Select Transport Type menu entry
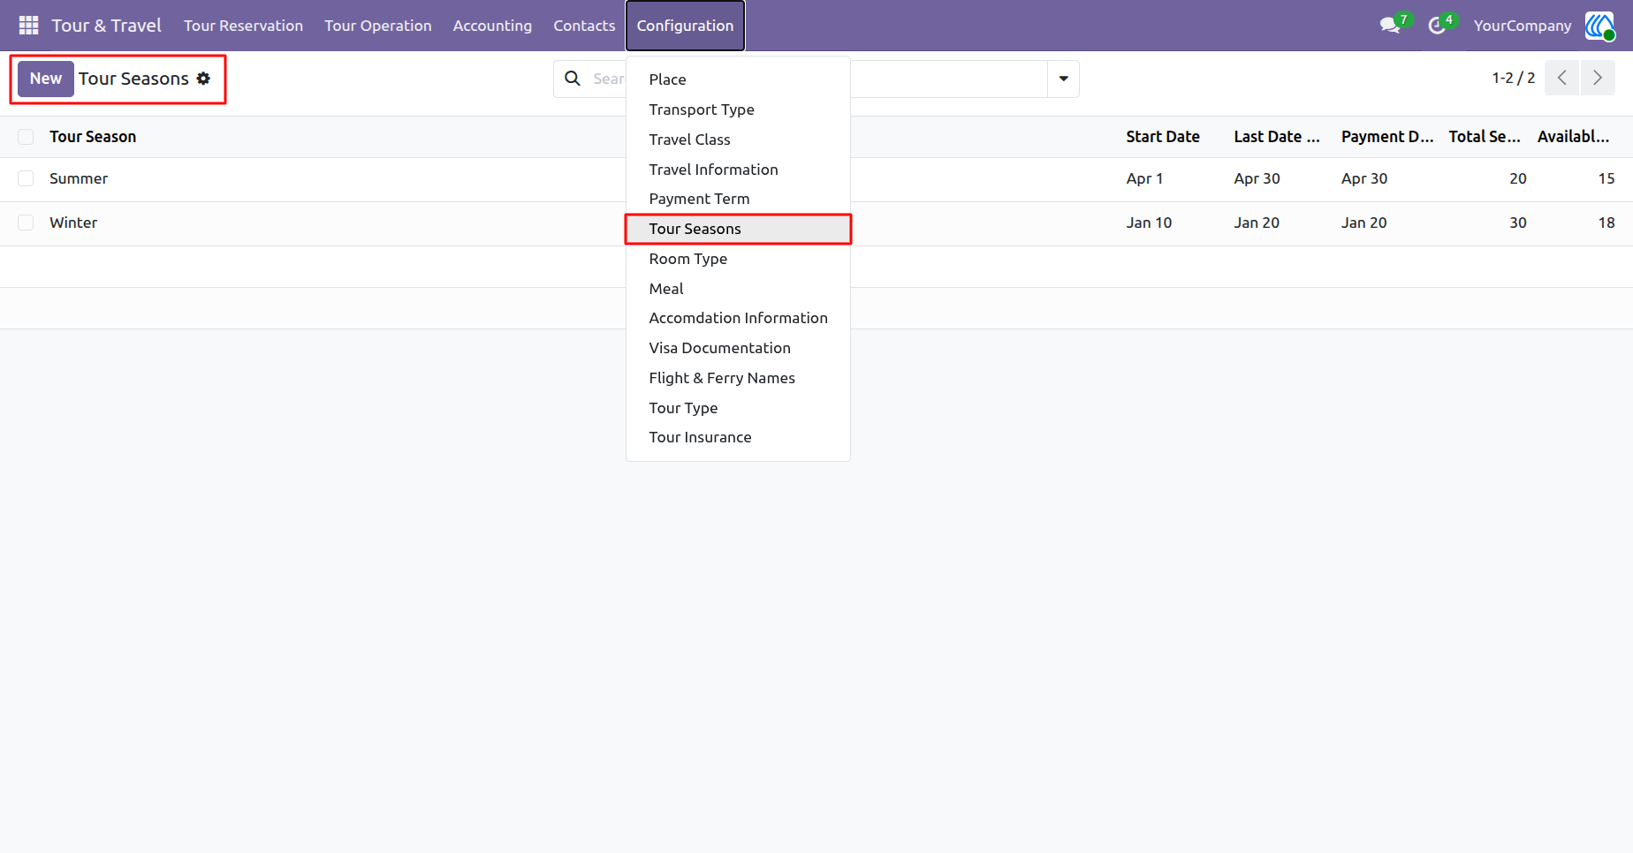Image resolution: width=1633 pixels, height=853 pixels. (738, 109)
